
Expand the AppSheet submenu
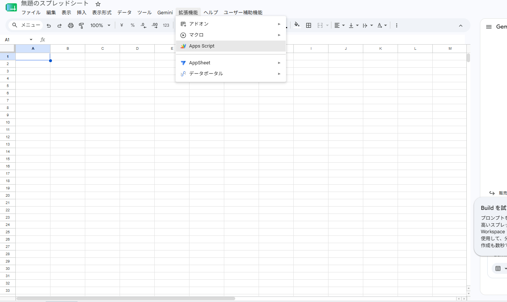tap(231, 63)
